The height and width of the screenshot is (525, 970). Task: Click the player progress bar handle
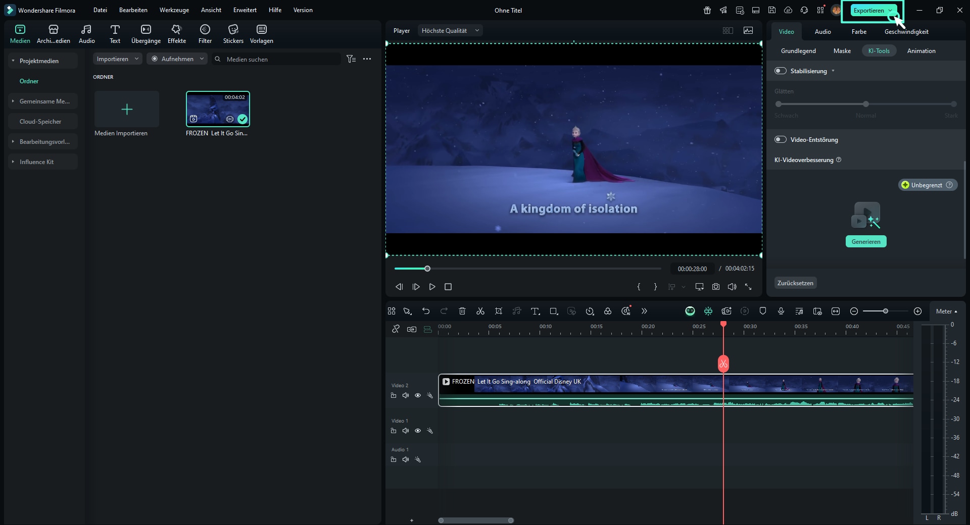(x=427, y=269)
